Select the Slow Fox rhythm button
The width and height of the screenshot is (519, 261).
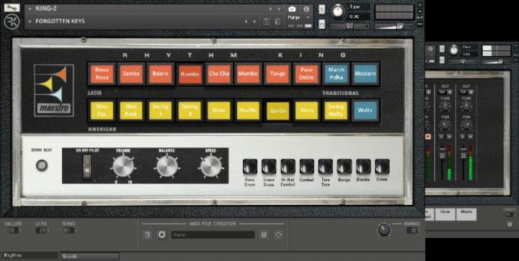(102, 110)
